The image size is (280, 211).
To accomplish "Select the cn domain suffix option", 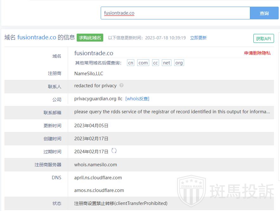I will pos(130,63).
